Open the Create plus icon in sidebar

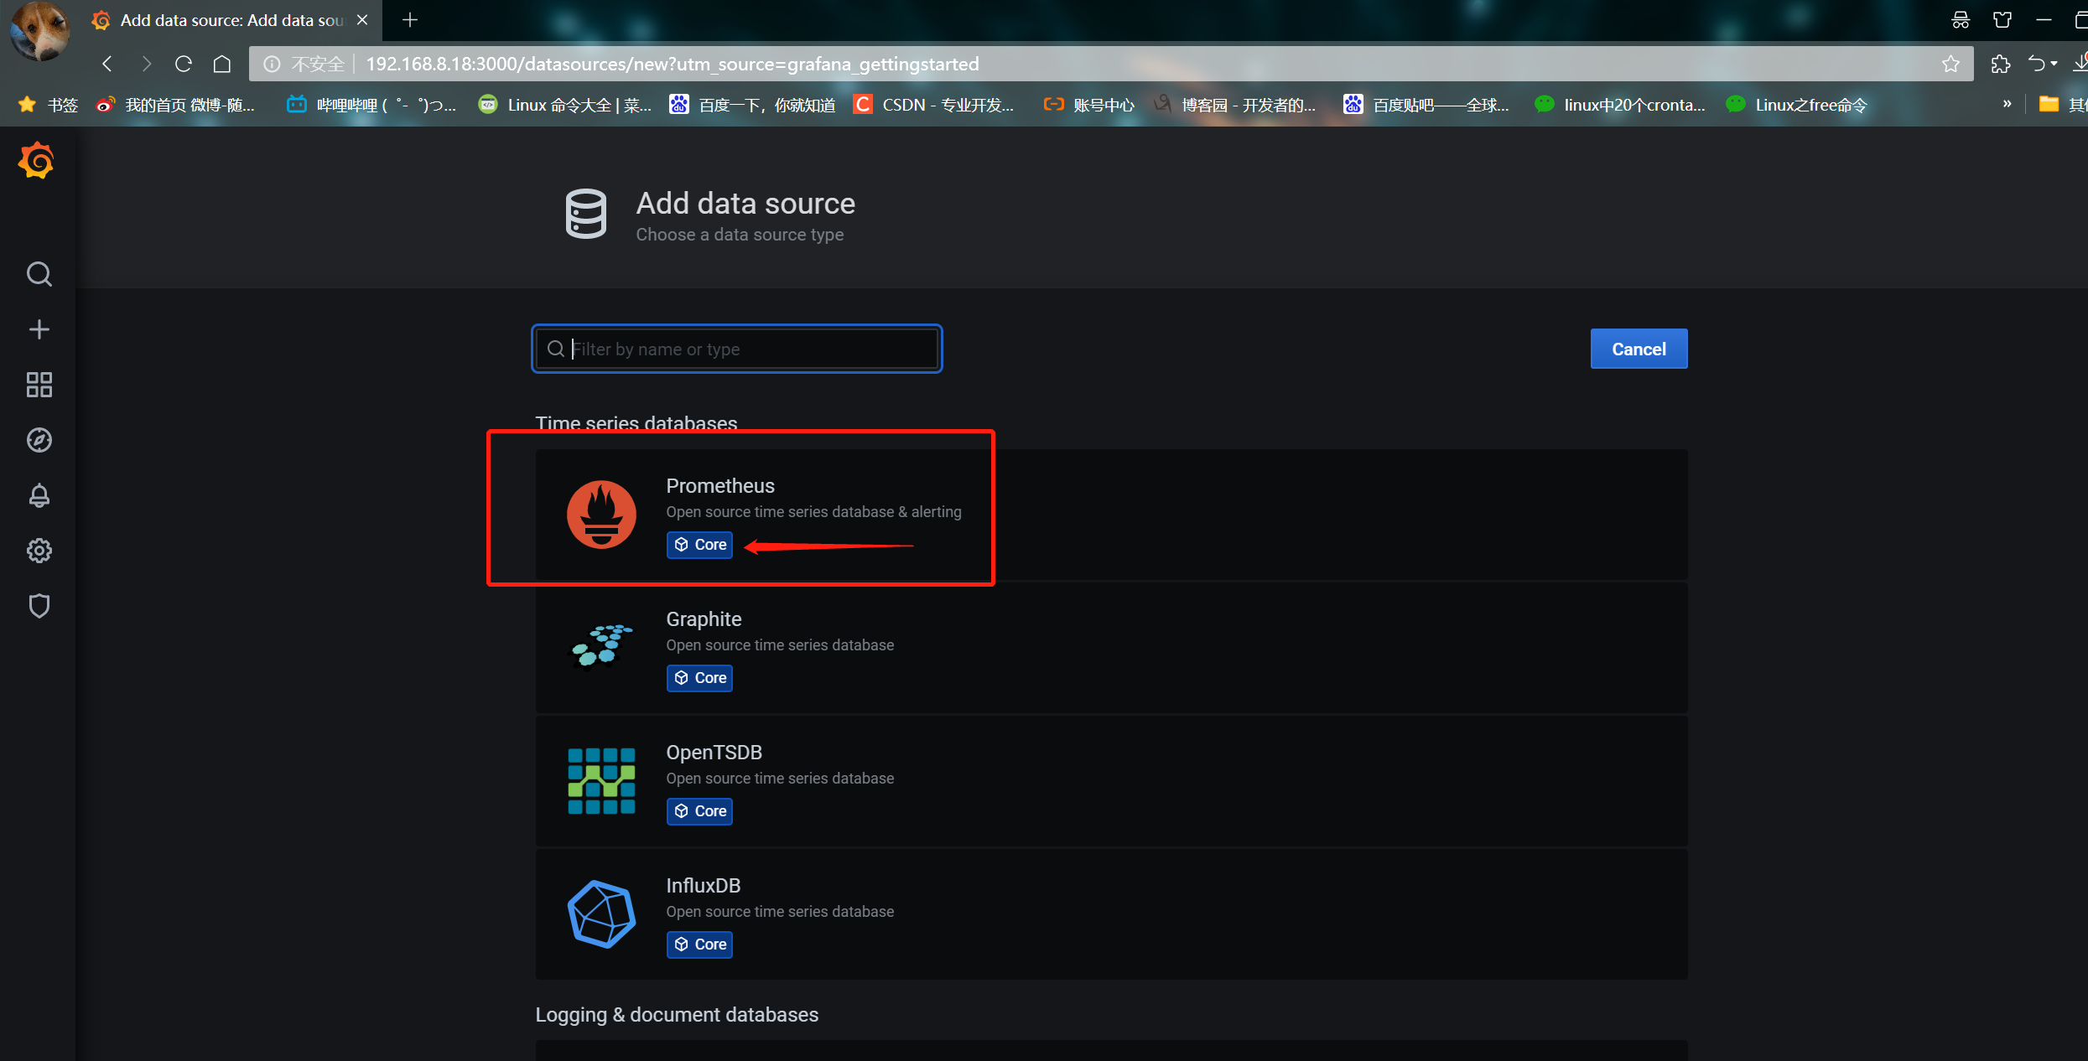click(x=39, y=329)
